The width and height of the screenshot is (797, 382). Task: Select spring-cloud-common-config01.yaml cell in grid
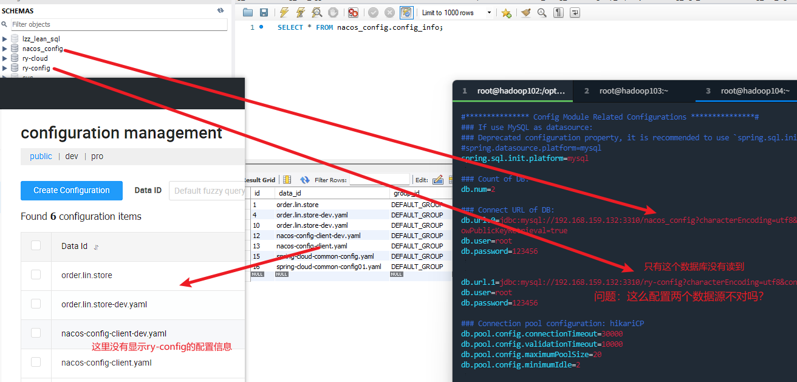coord(329,267)
